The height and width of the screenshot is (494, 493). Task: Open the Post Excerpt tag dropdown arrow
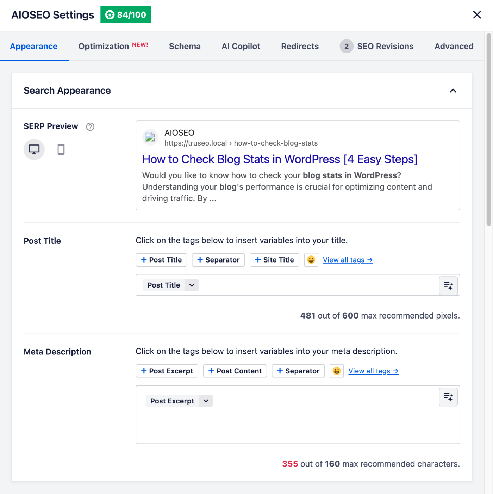[x=206, y=401]
